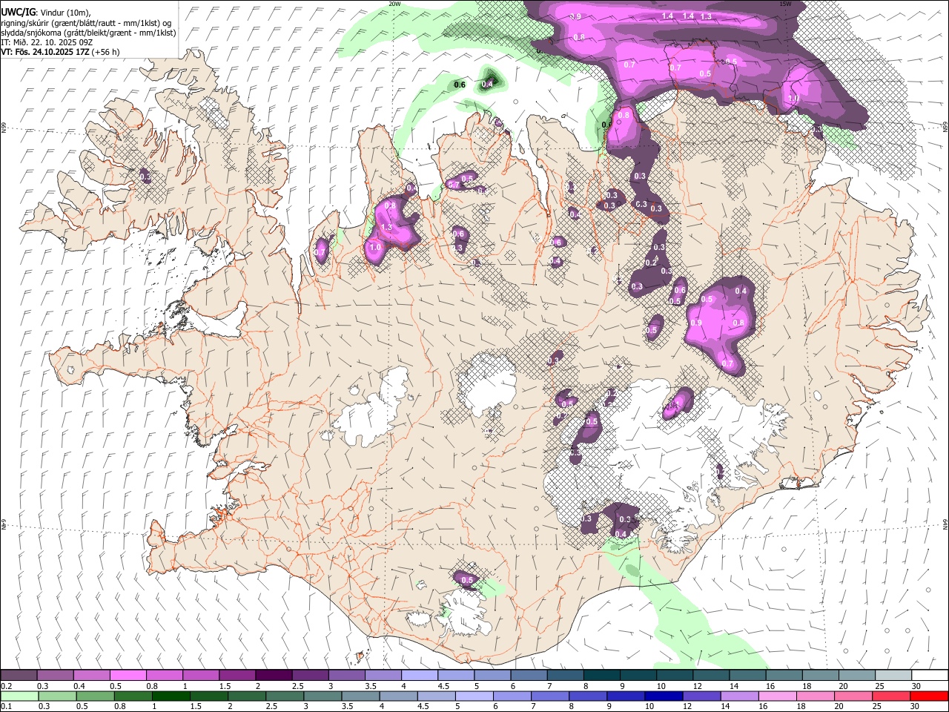Choose the 6 periwinkle rain scale swatch
Viewport: 949px width, 712px height.
[512, 696]
